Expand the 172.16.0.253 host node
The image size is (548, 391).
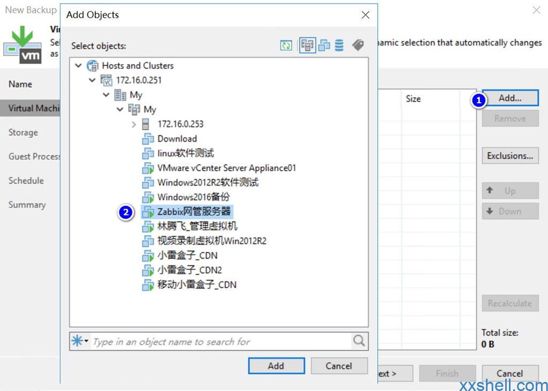coord(133,124)
